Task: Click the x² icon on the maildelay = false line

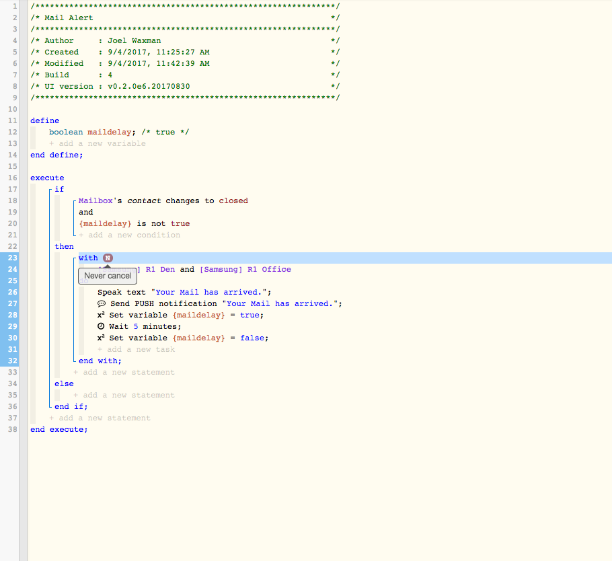Action: coord(101,338)
